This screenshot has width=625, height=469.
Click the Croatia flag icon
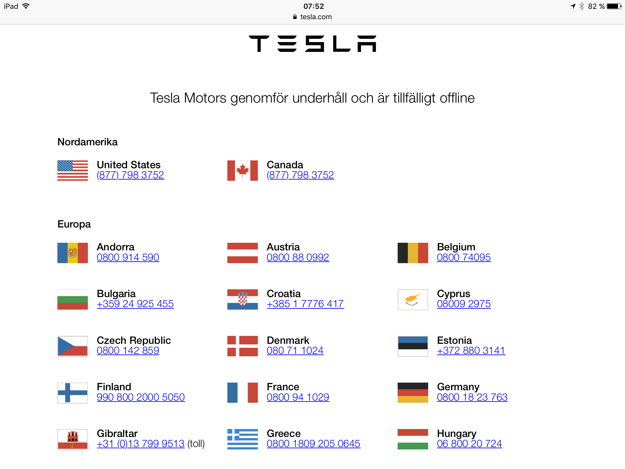(x=243, y=300)
